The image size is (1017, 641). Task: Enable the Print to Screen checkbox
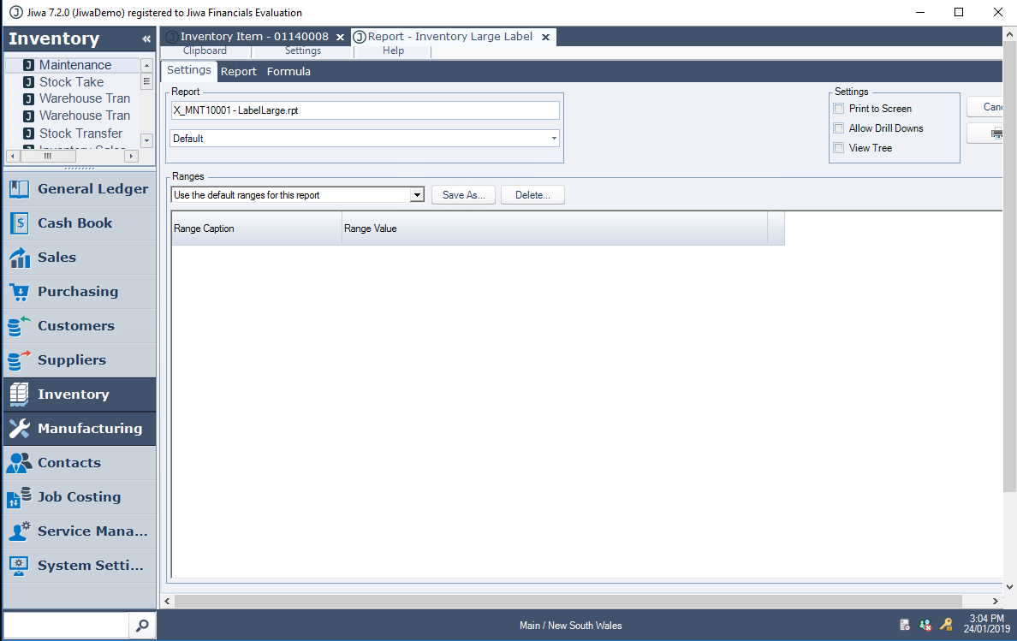[x=839, y=109]
